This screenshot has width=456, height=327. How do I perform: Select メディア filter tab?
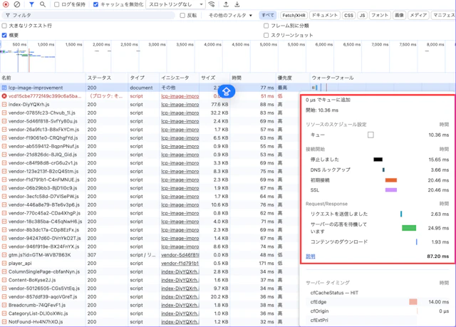click(418, 15)
